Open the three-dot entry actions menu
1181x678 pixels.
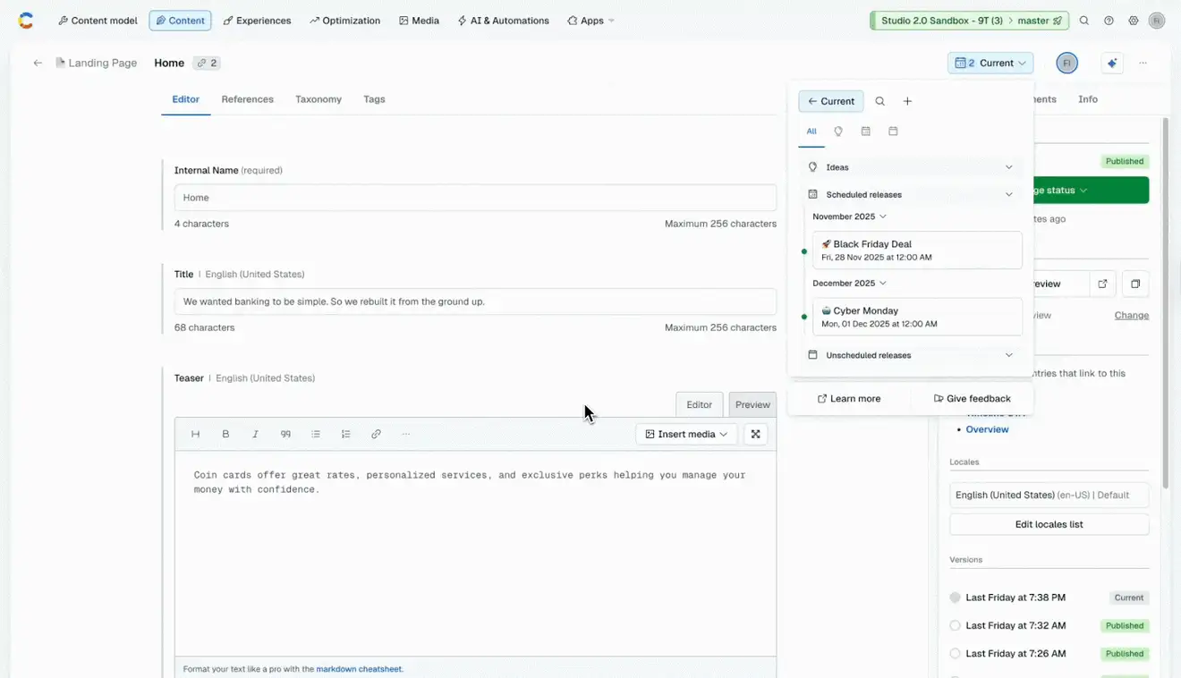(x=1143, y=63)
